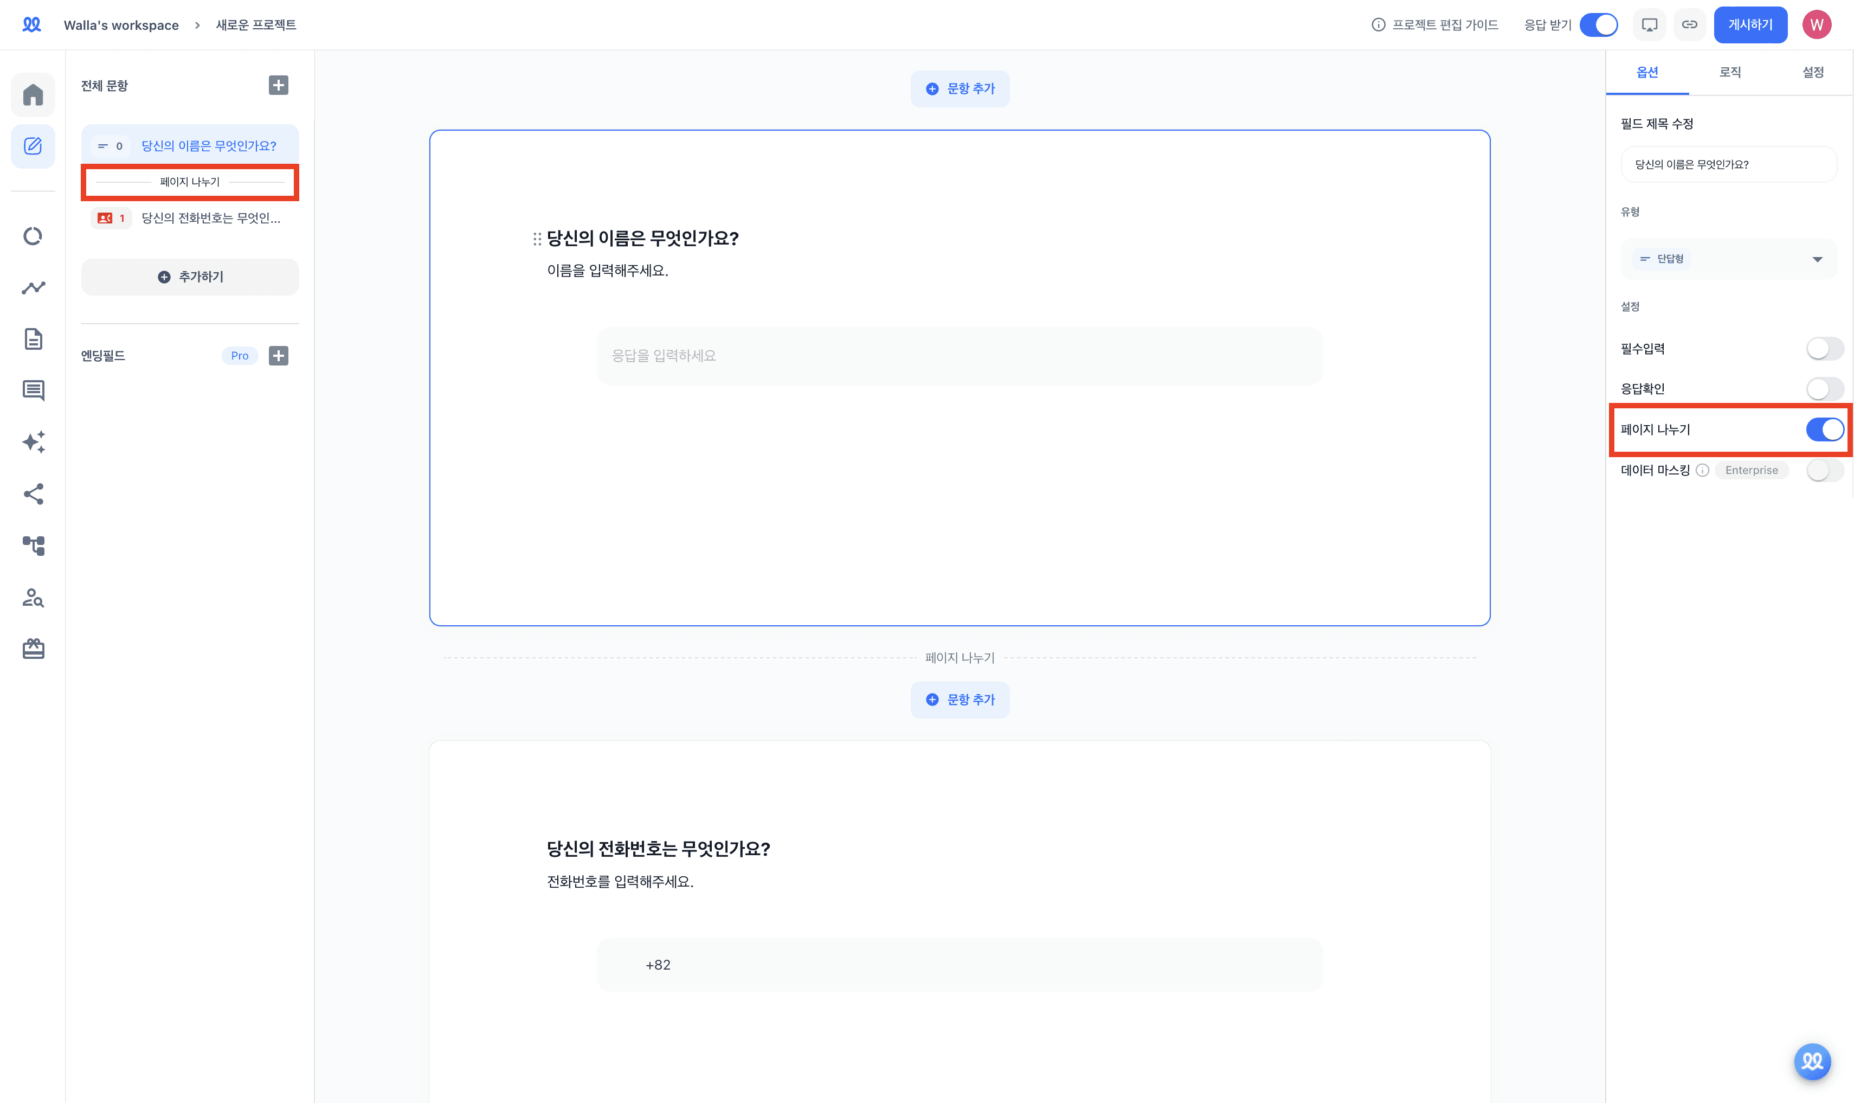Image resolution: width=1854 pixels, height=1103 pixels.
Task: Click the 필드 제목 수정 text field
Action: 1728,164
